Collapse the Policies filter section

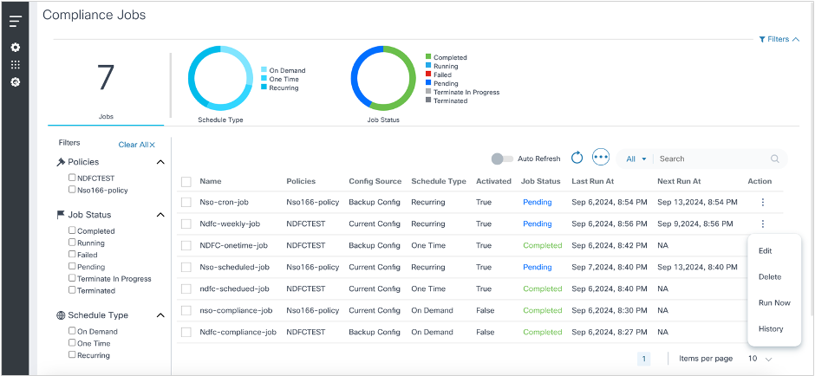click(x=160, y=162)
